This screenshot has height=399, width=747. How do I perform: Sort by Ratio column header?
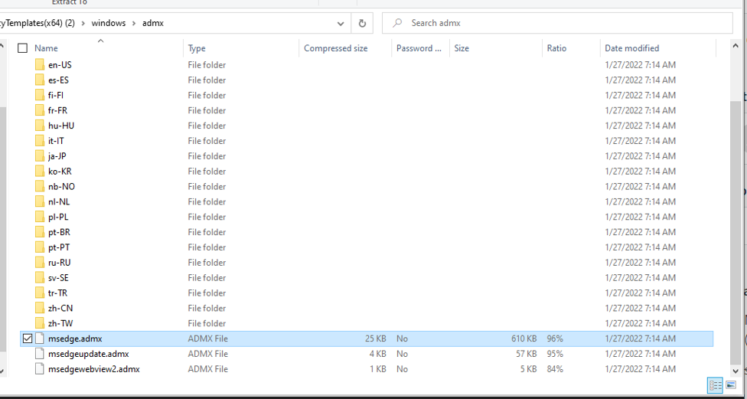point(556,48)
